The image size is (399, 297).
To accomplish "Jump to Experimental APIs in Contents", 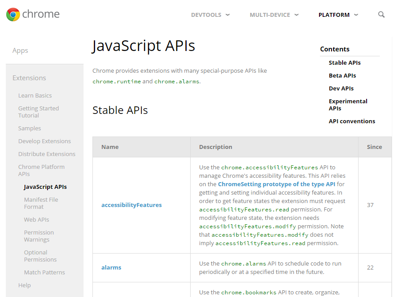I will (348, 105).
